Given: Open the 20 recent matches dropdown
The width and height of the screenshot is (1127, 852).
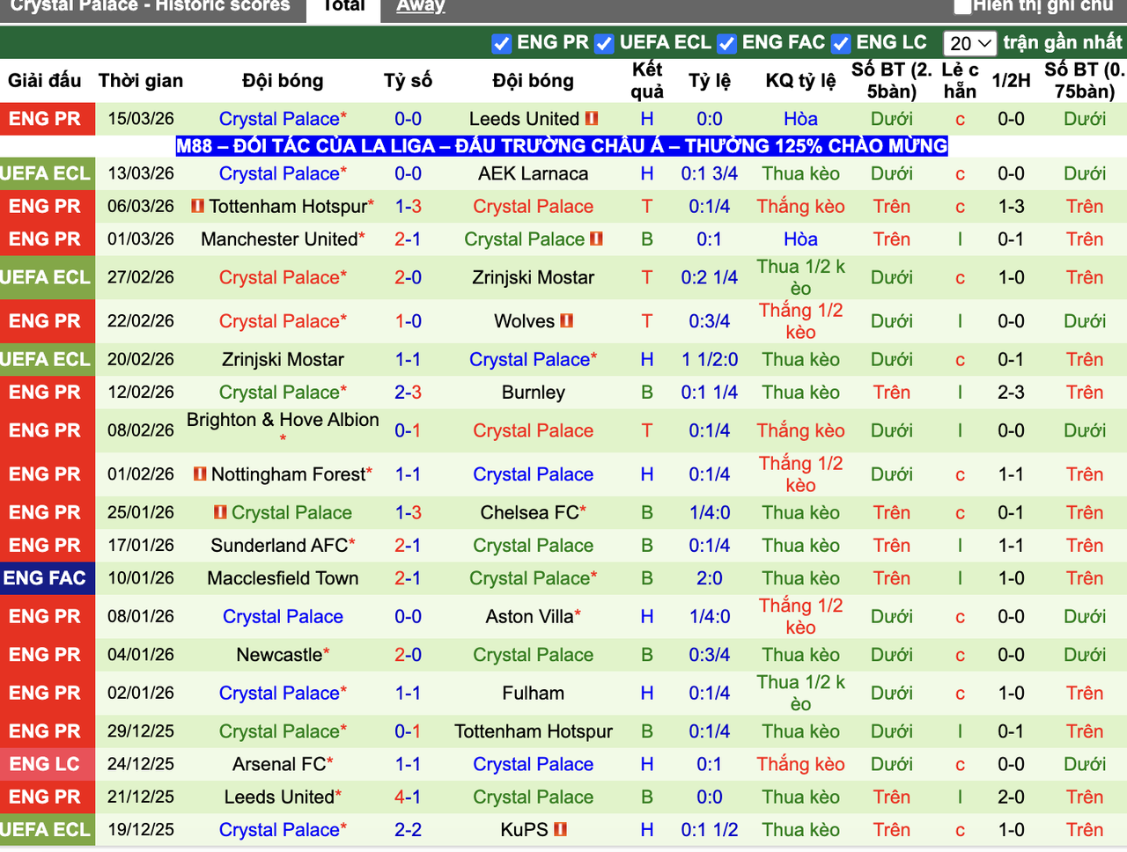Looking at the screenshot, I should pos(970,43).
